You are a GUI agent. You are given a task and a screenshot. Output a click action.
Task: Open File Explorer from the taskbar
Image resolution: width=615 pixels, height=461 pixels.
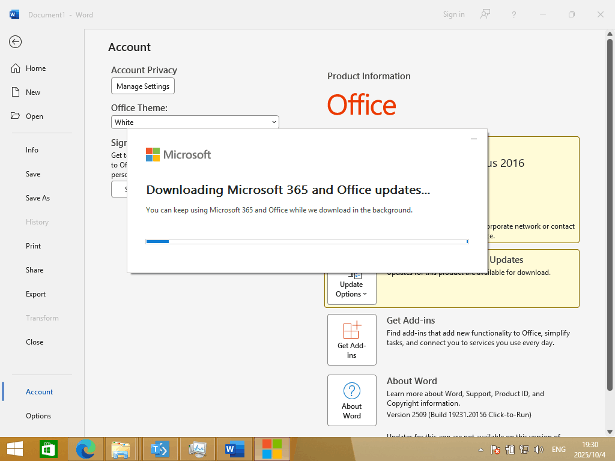(x=121, y=449)
